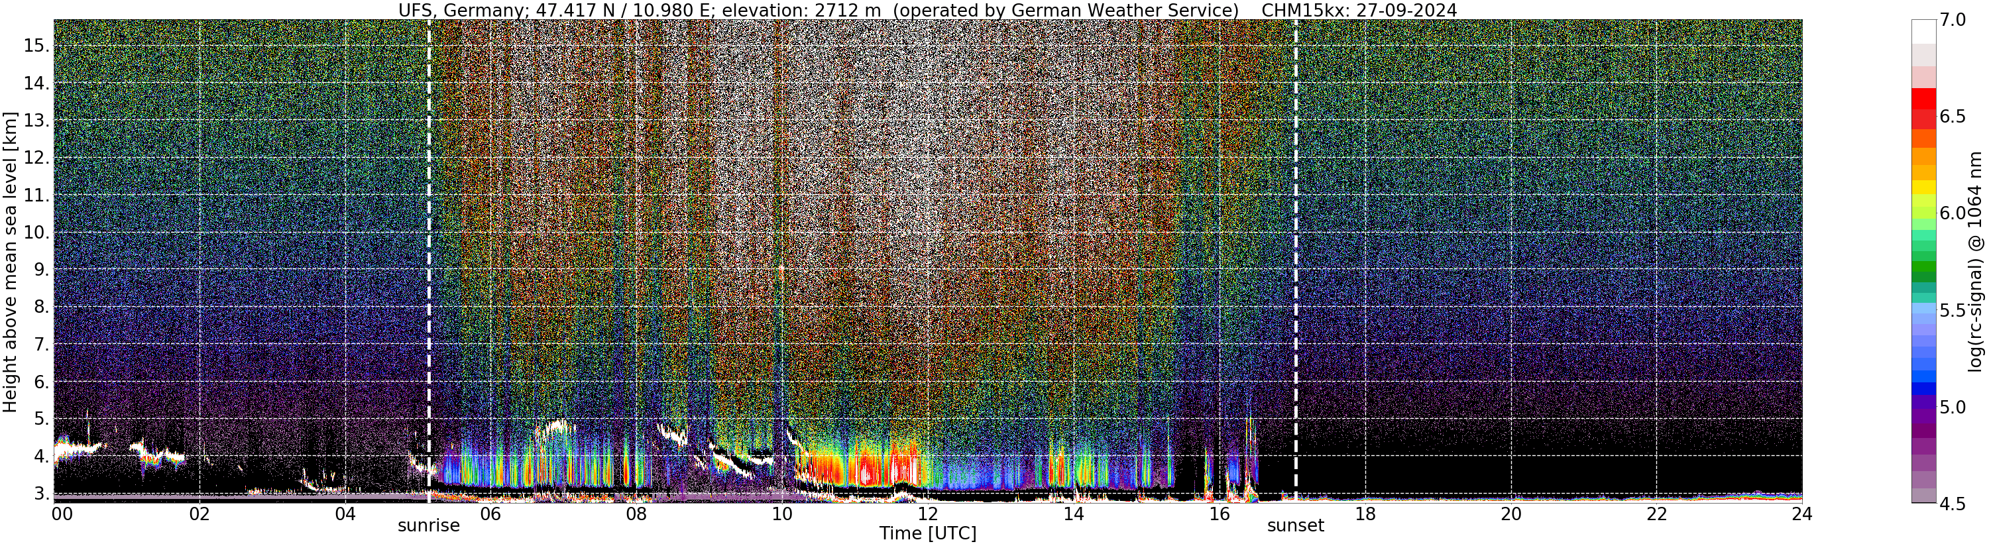Click the time axis tick '16'
The height and width of the screenshot is (546, 1989).
pyautogui.click(x=1220, y=514)
